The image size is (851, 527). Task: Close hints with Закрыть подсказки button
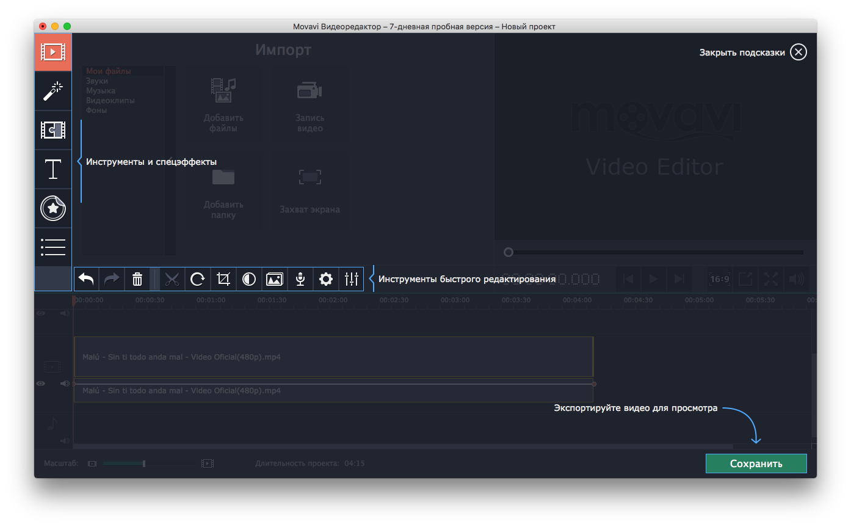point(798,53)
